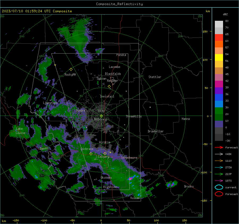The width and height of the screenshot is (239, 224).
Task: Click the ThreeHills city label
Action: [134, 116]
